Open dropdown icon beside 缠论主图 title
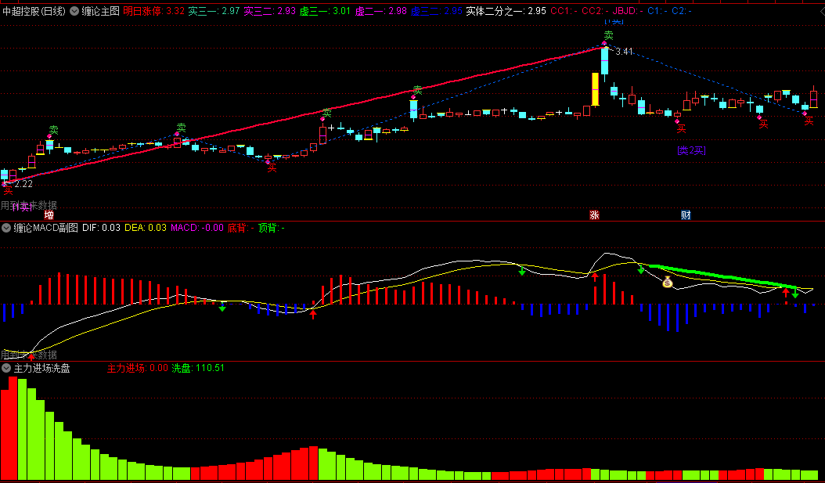Screen dimensions: 825x483 pos(74,11)
